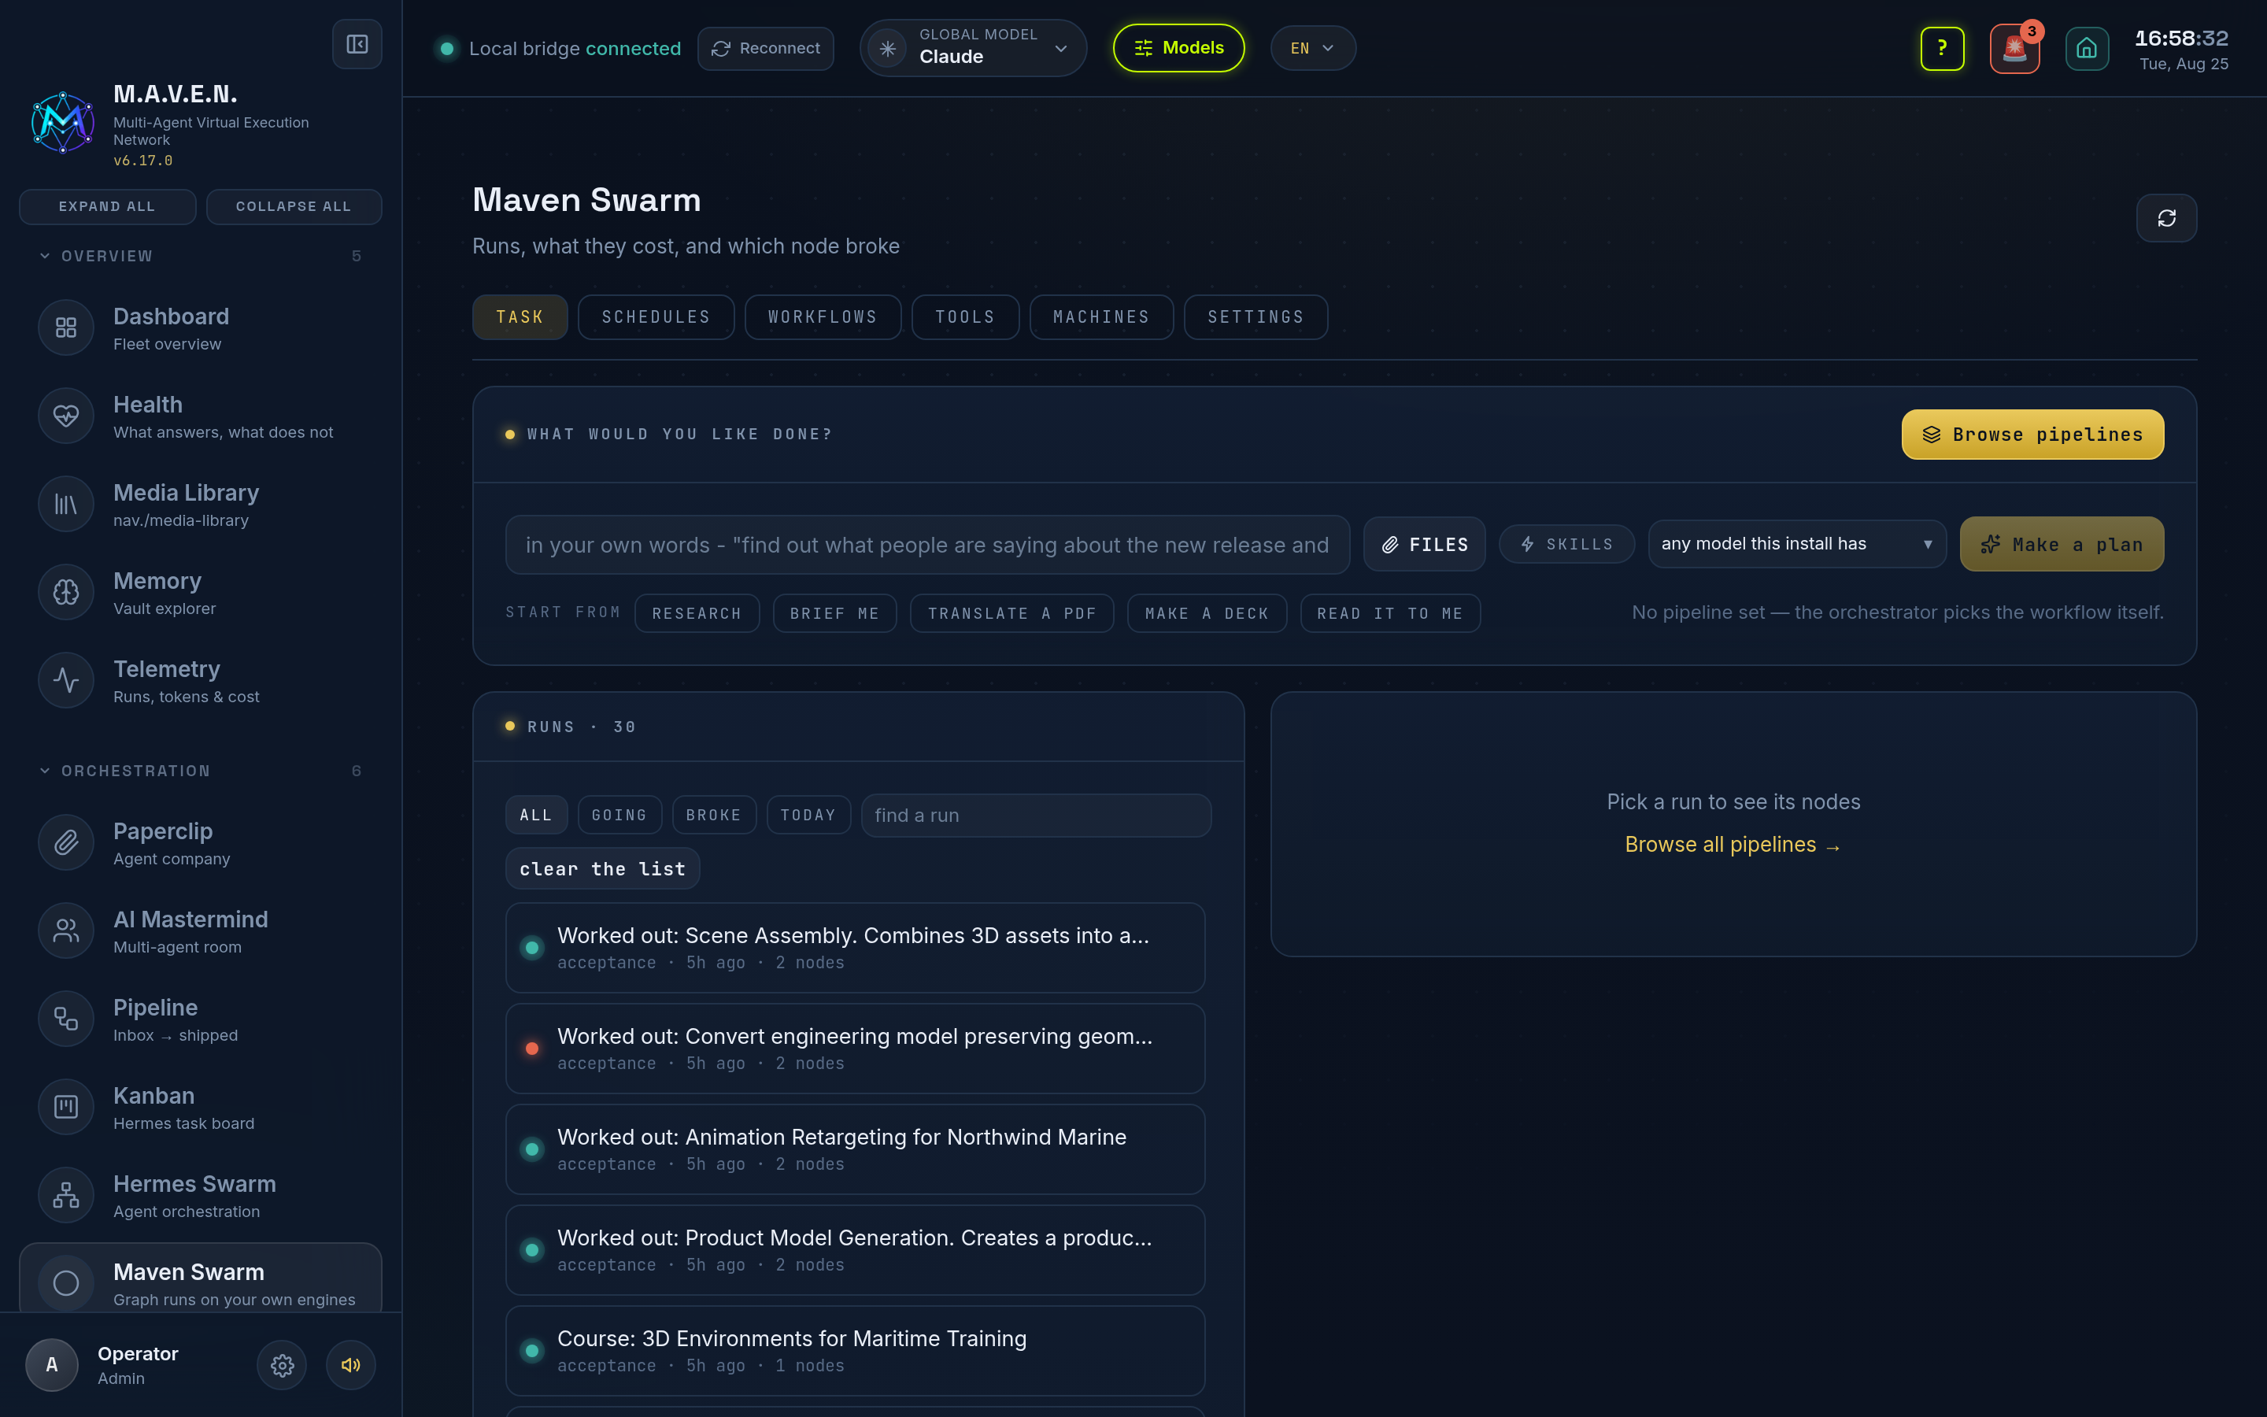Switch to the WORKFLOWS tab
Viewport: 2267px width, 1417px height.
coord(823,316)
